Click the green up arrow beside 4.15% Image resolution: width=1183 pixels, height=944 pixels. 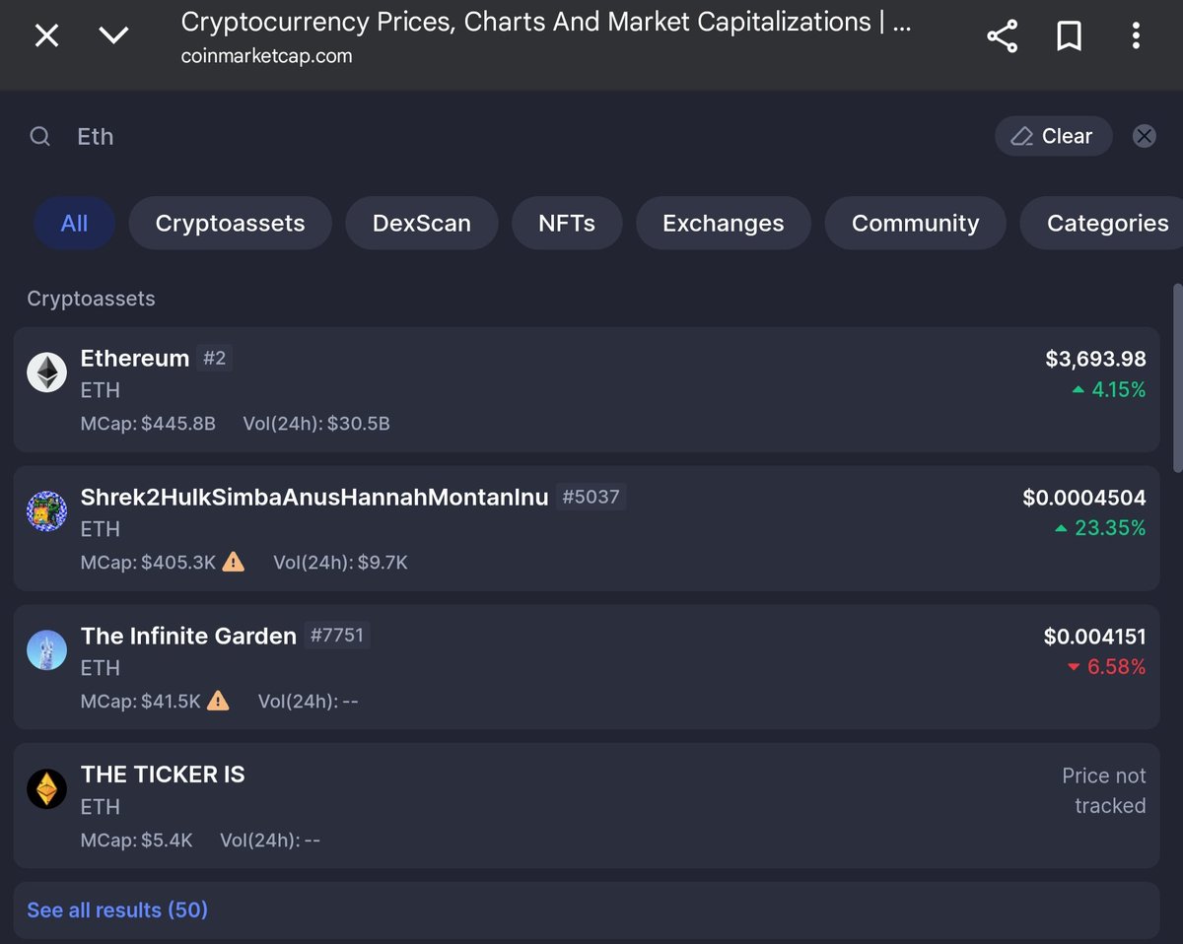pos(1078,391)
